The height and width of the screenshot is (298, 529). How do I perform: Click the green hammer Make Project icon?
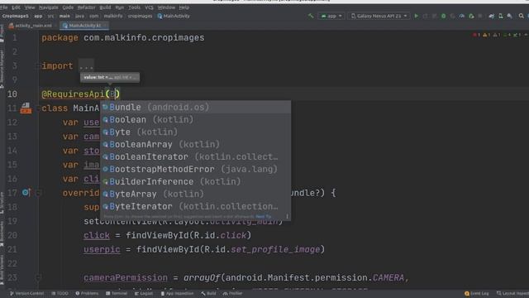[x=311, y=16]
